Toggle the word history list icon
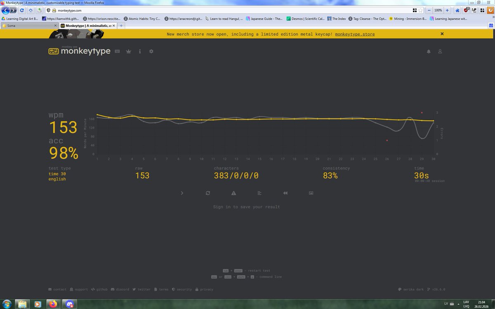 coord(259,193)
